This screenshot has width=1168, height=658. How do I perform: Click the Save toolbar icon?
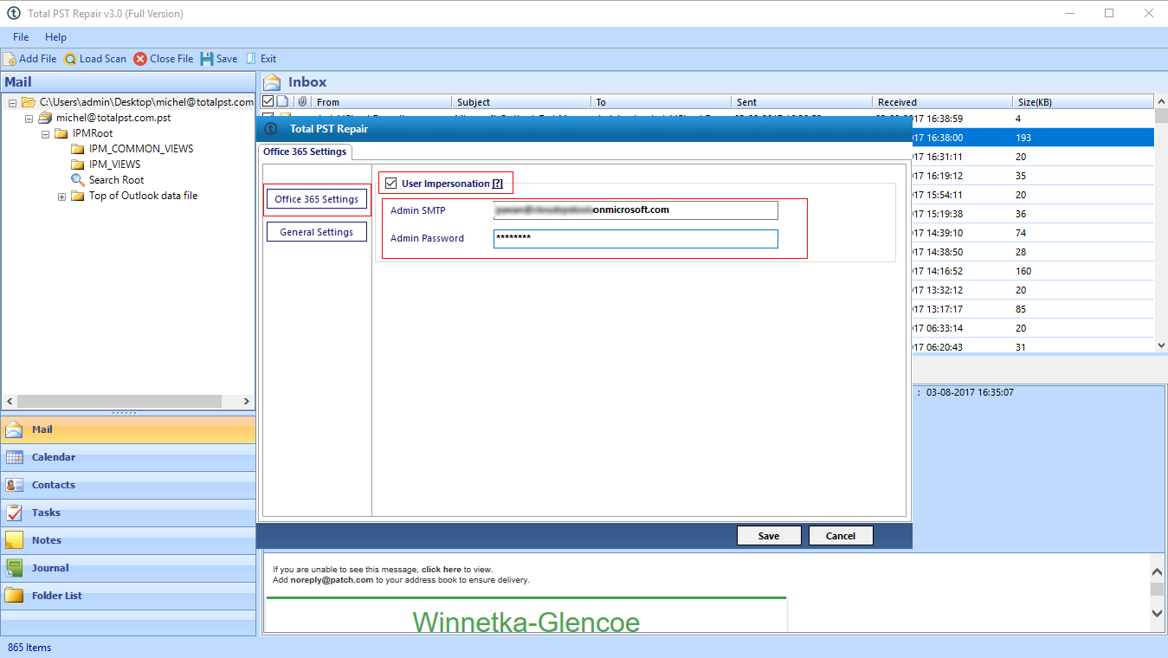point(207,59)
